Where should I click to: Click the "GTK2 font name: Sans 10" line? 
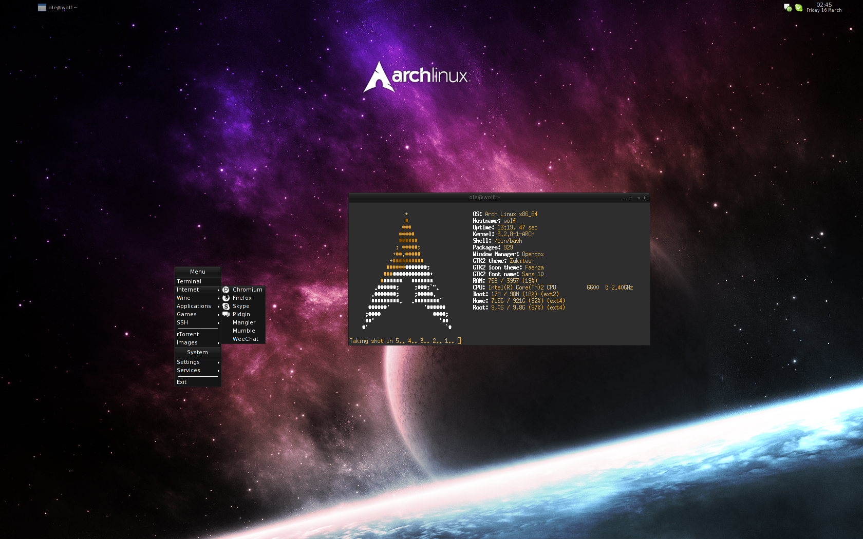[508, 274]
